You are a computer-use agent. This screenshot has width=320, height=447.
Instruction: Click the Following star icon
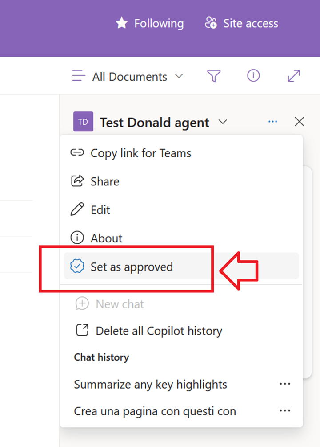[122, 23]
